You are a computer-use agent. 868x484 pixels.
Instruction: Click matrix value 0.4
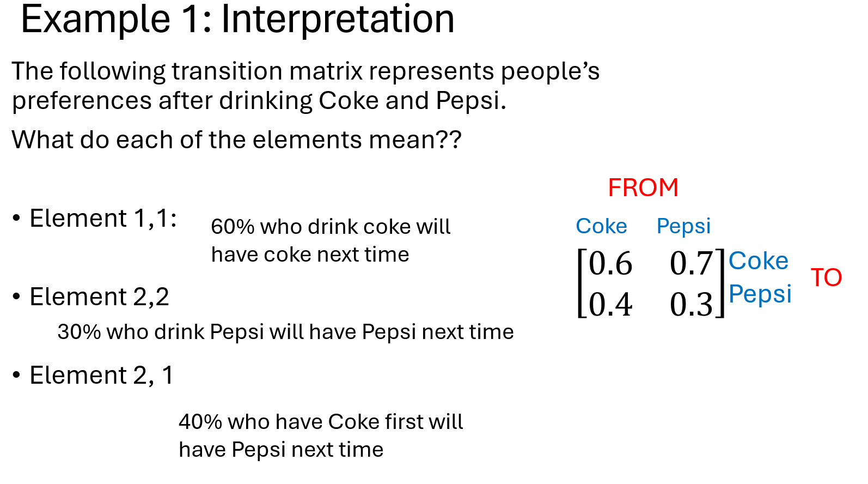(610, 304)
